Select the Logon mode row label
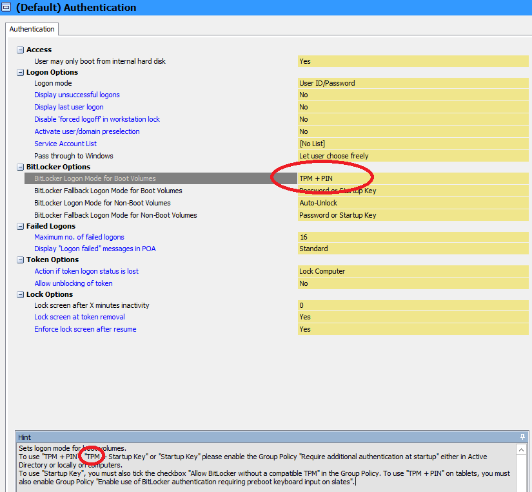 (x=53, y=83)
